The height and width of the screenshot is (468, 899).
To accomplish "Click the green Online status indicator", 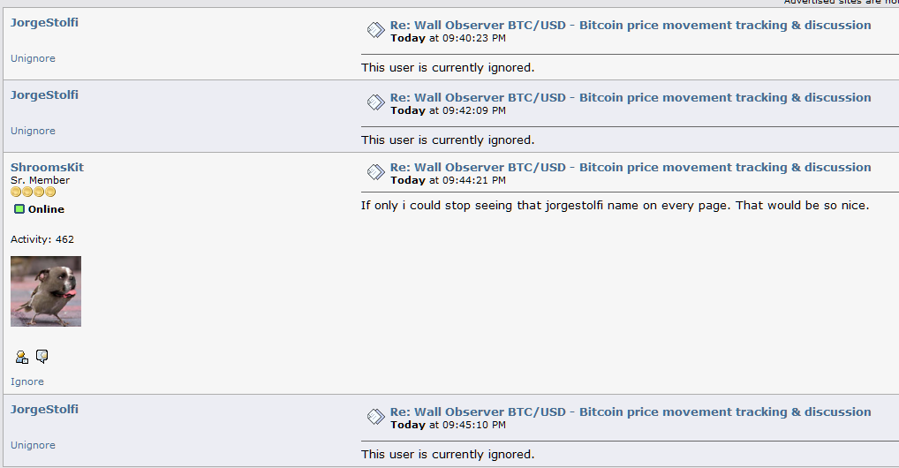I will coord(19,208).
